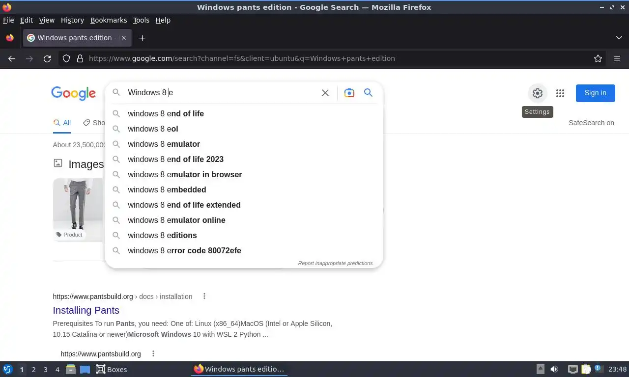Image resolution: width=629 pixels, height=377 pixels.
Task: Open the Bookmarks menu
Action: coord(109,20)
